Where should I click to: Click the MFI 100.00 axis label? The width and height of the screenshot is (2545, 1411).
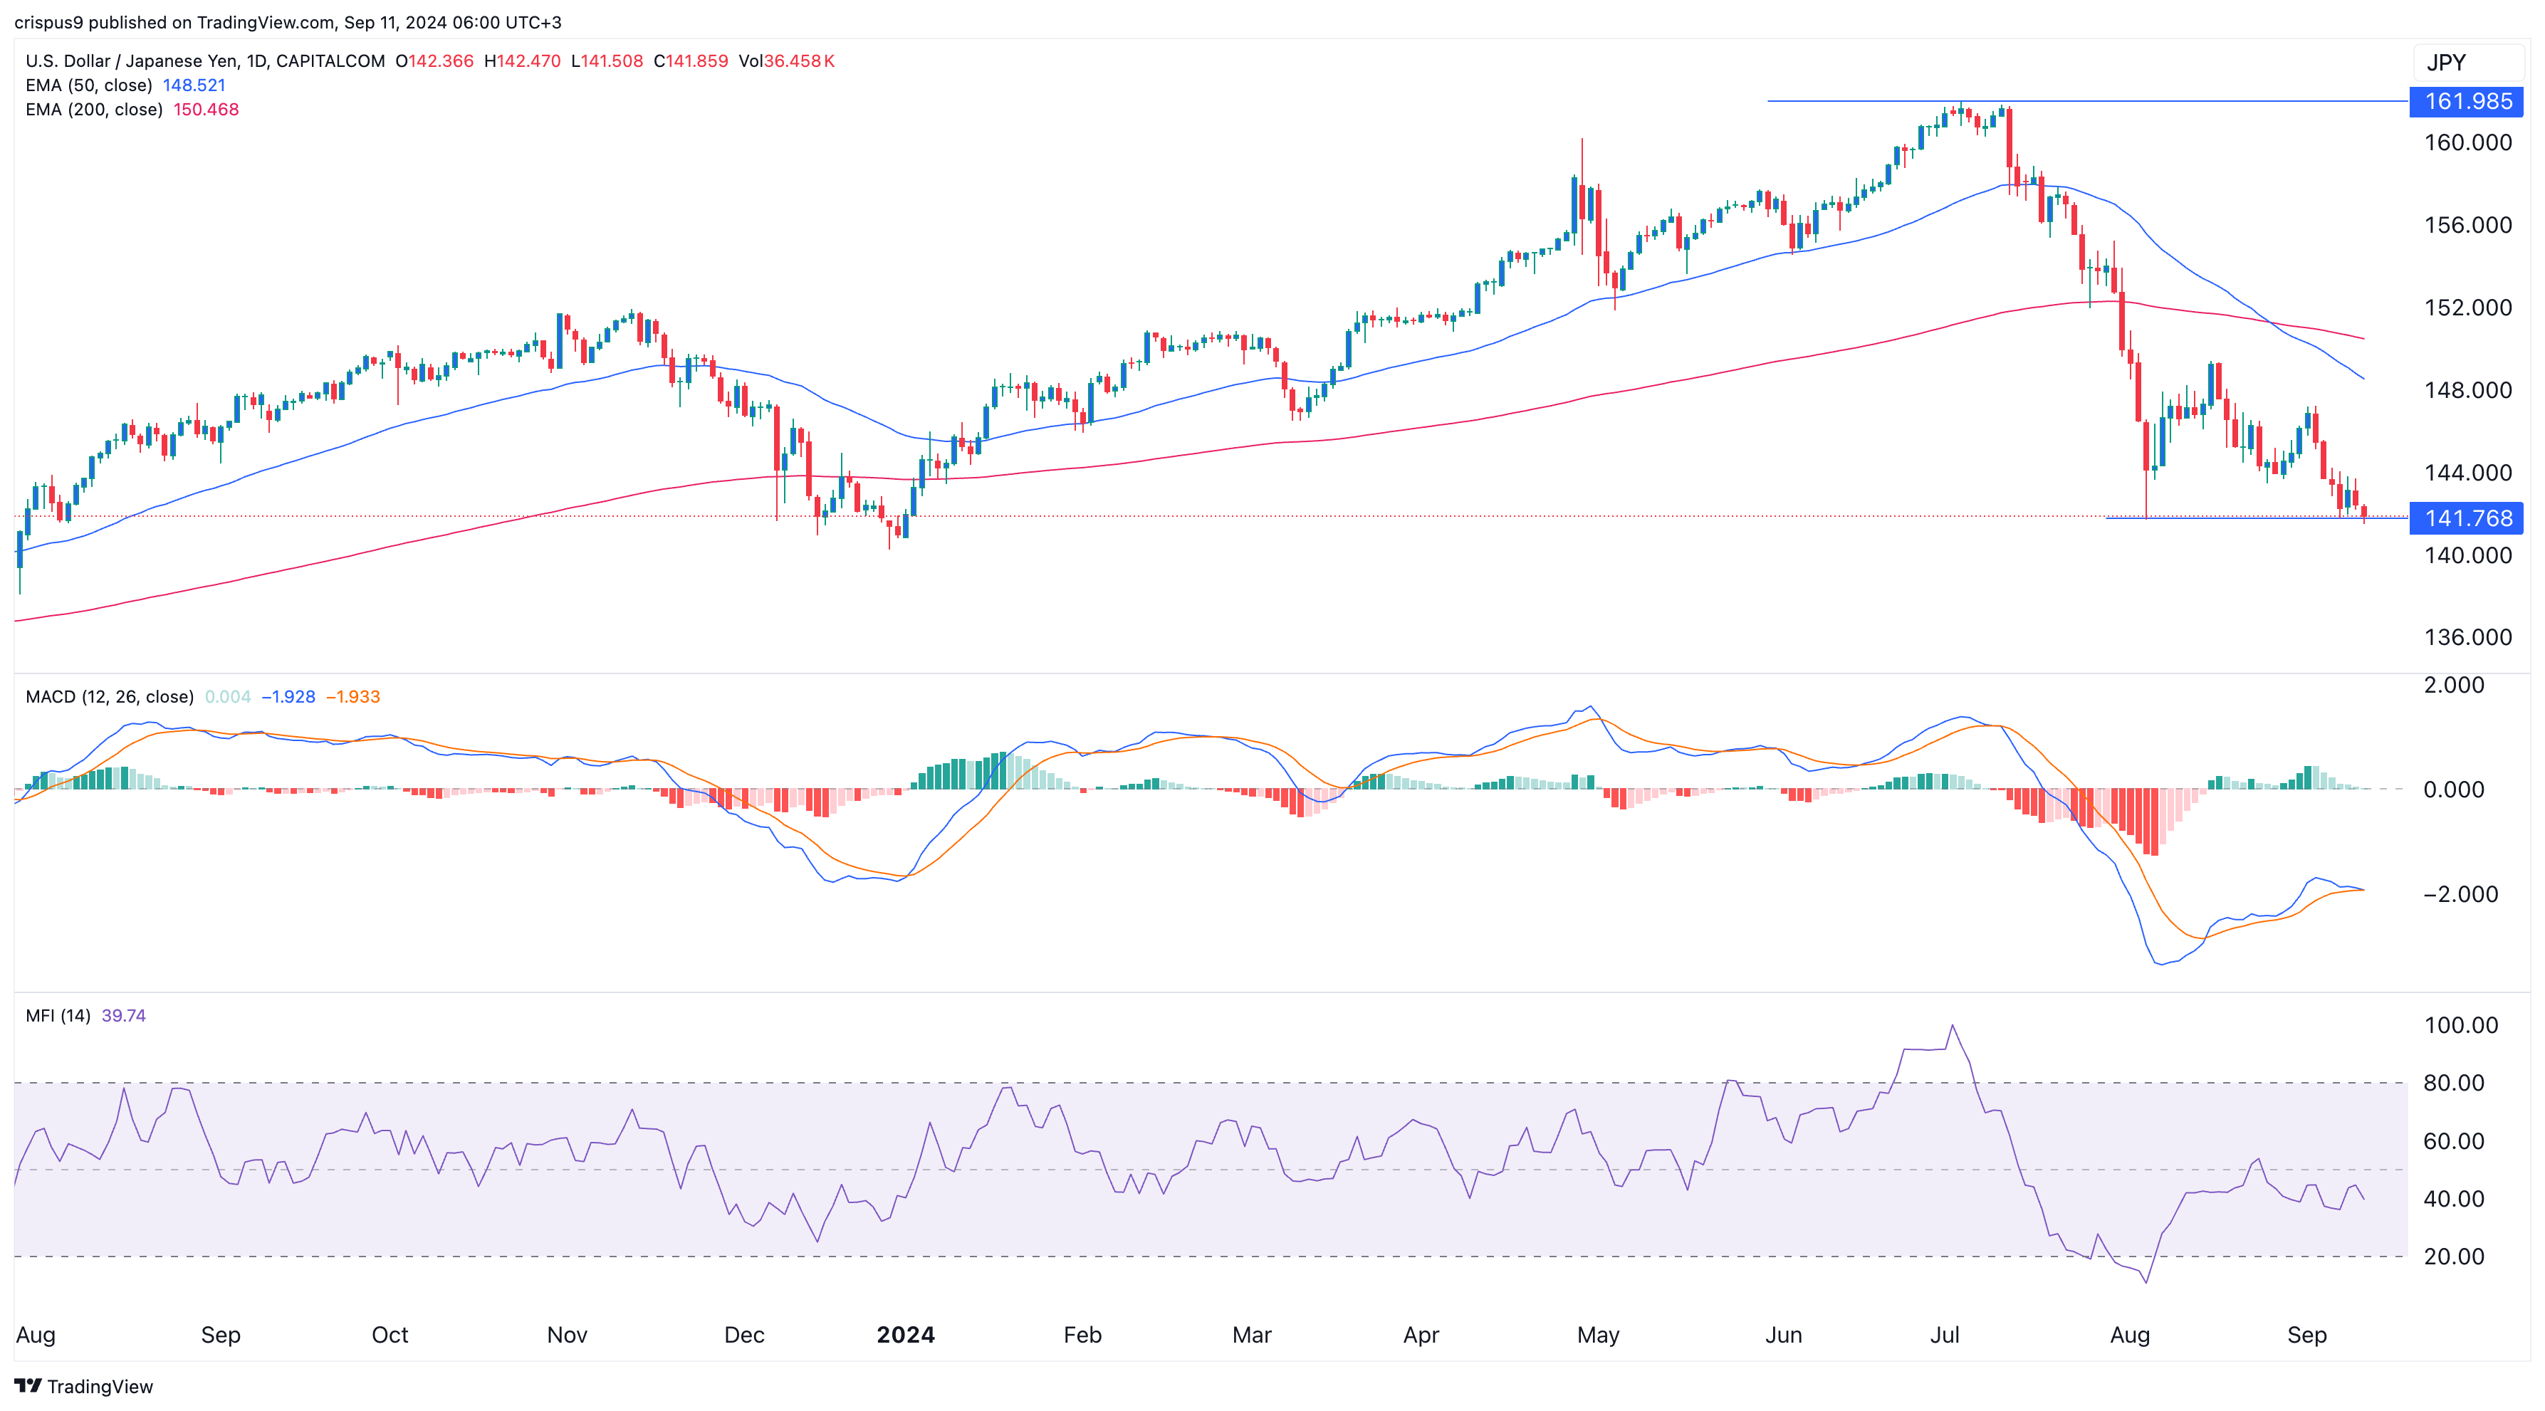click(x=2461, y=1025)
